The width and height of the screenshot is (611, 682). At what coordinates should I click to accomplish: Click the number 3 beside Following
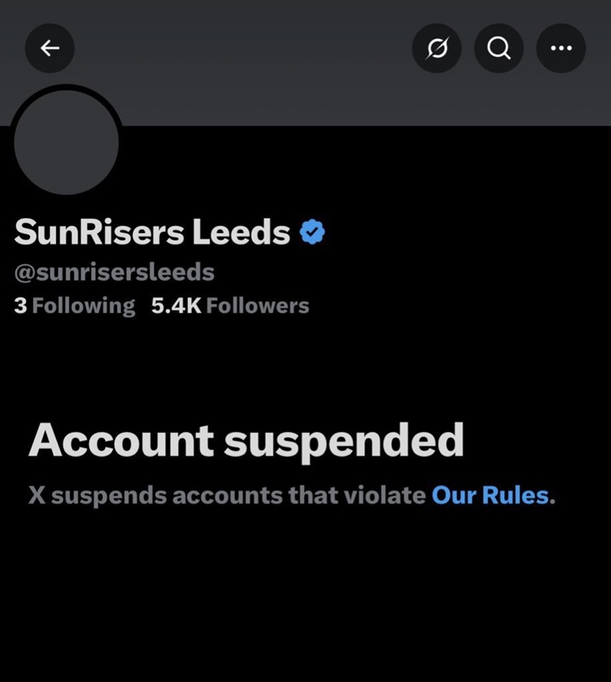pos(20,306)
